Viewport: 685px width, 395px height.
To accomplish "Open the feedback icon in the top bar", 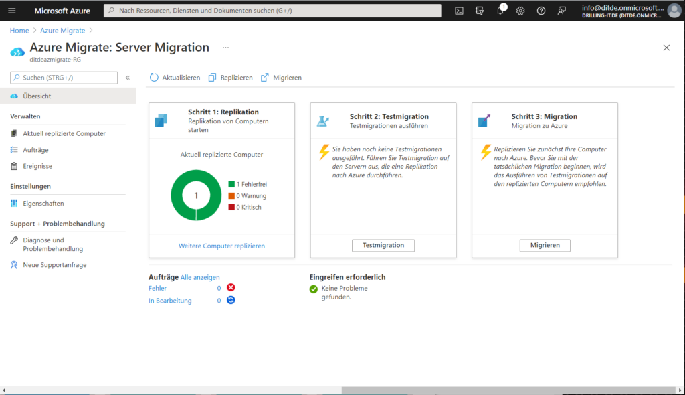I will 561,11.
